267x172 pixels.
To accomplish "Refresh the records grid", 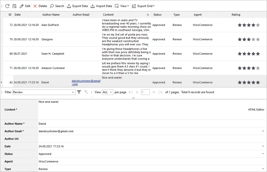I will click(x=7, y=6).
